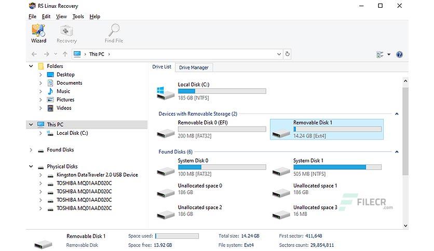Collapse the This PC tree node

(31, 124)
